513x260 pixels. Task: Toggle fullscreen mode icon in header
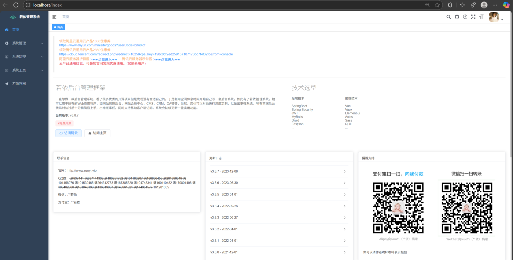coord(473,17)
